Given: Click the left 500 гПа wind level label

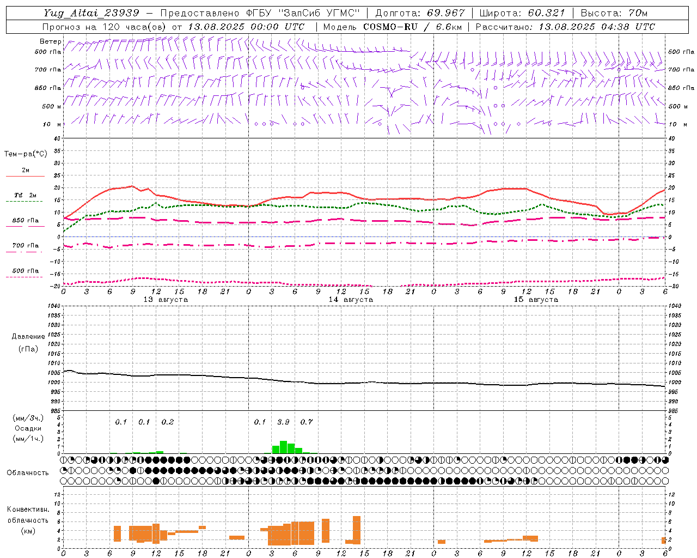Looking at the screenshot, I should point(48,52).
